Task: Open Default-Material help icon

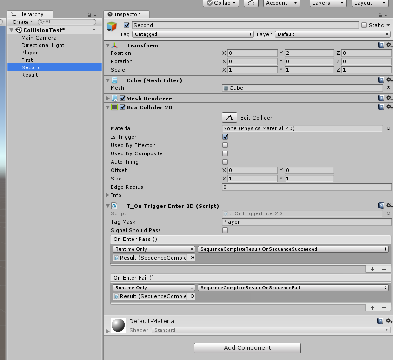Action: (380, 321)
